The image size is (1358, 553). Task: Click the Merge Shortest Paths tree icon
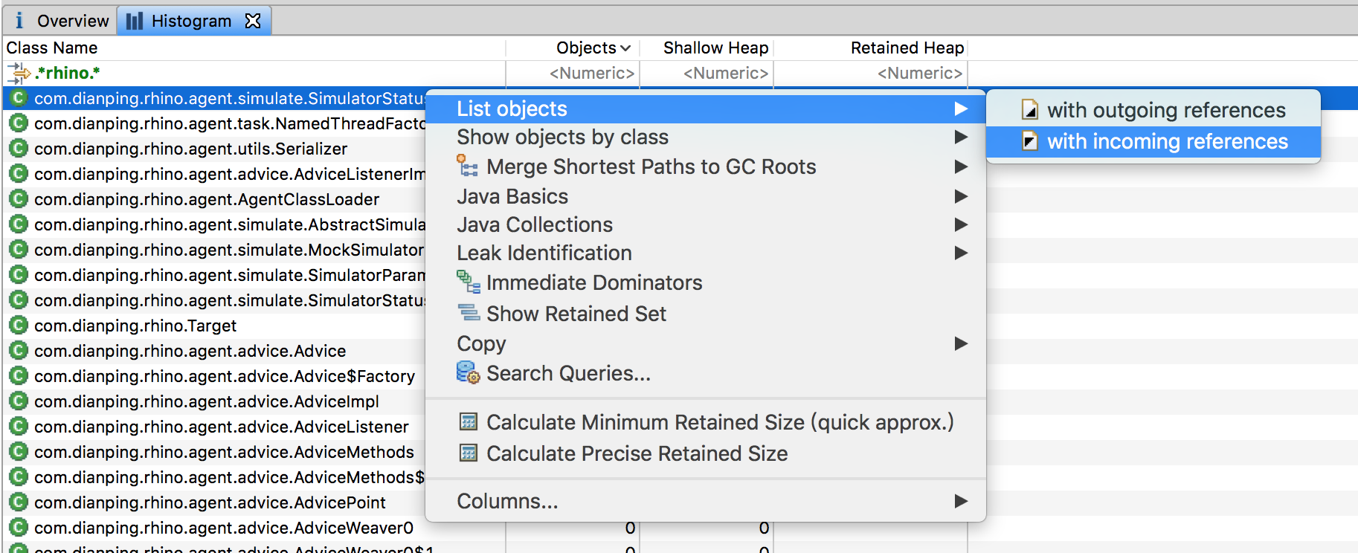point(467,166)
